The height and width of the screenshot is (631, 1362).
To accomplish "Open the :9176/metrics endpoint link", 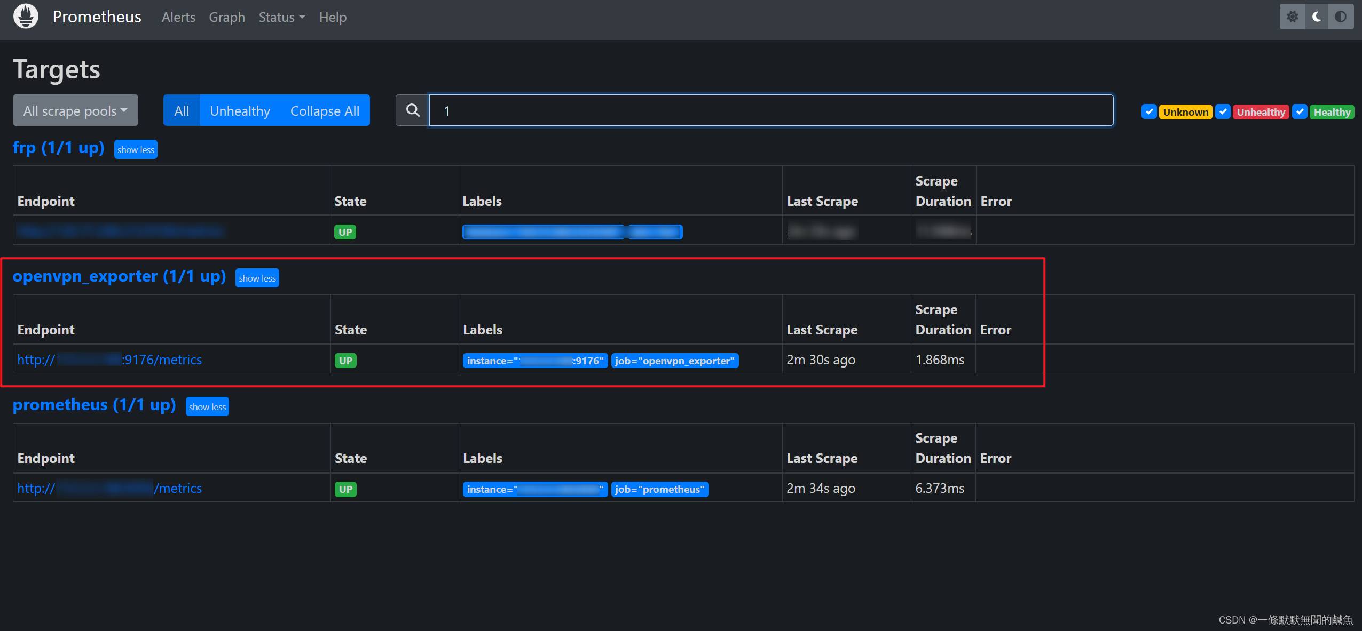I will 109,360.
